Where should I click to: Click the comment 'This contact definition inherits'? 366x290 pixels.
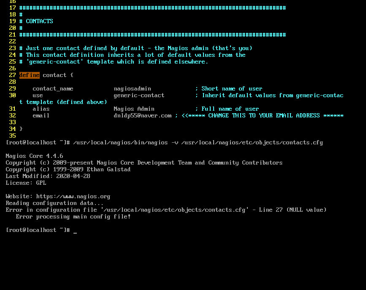click(x=80, y=55)
